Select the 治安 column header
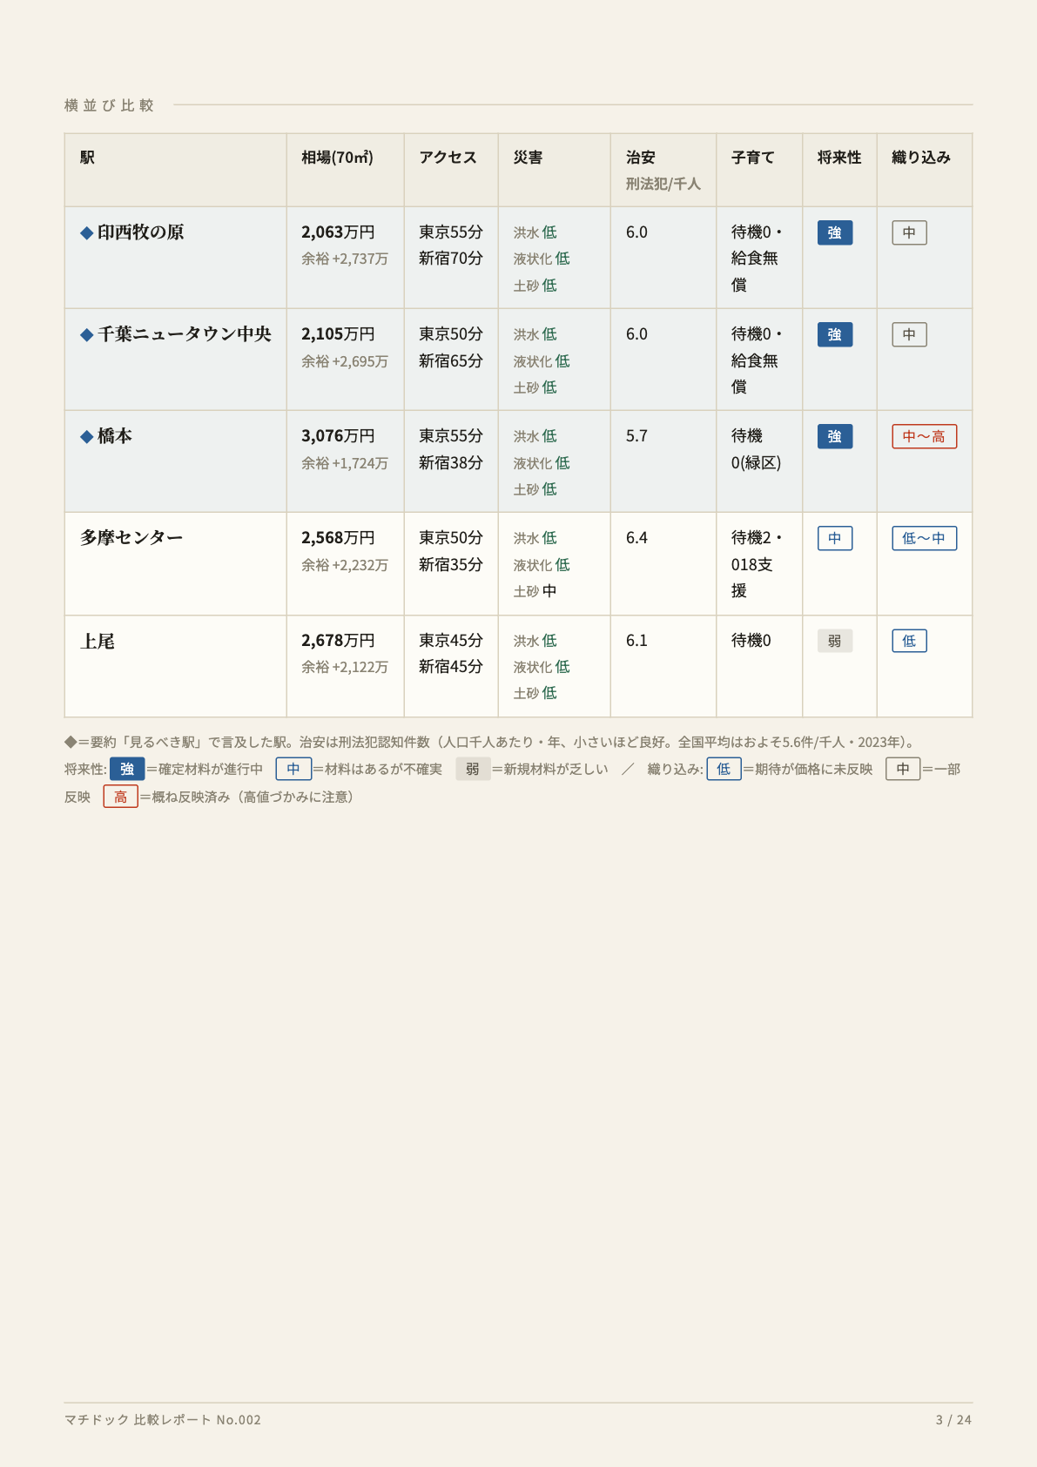1037x1467 pixels. coord(640,158)
